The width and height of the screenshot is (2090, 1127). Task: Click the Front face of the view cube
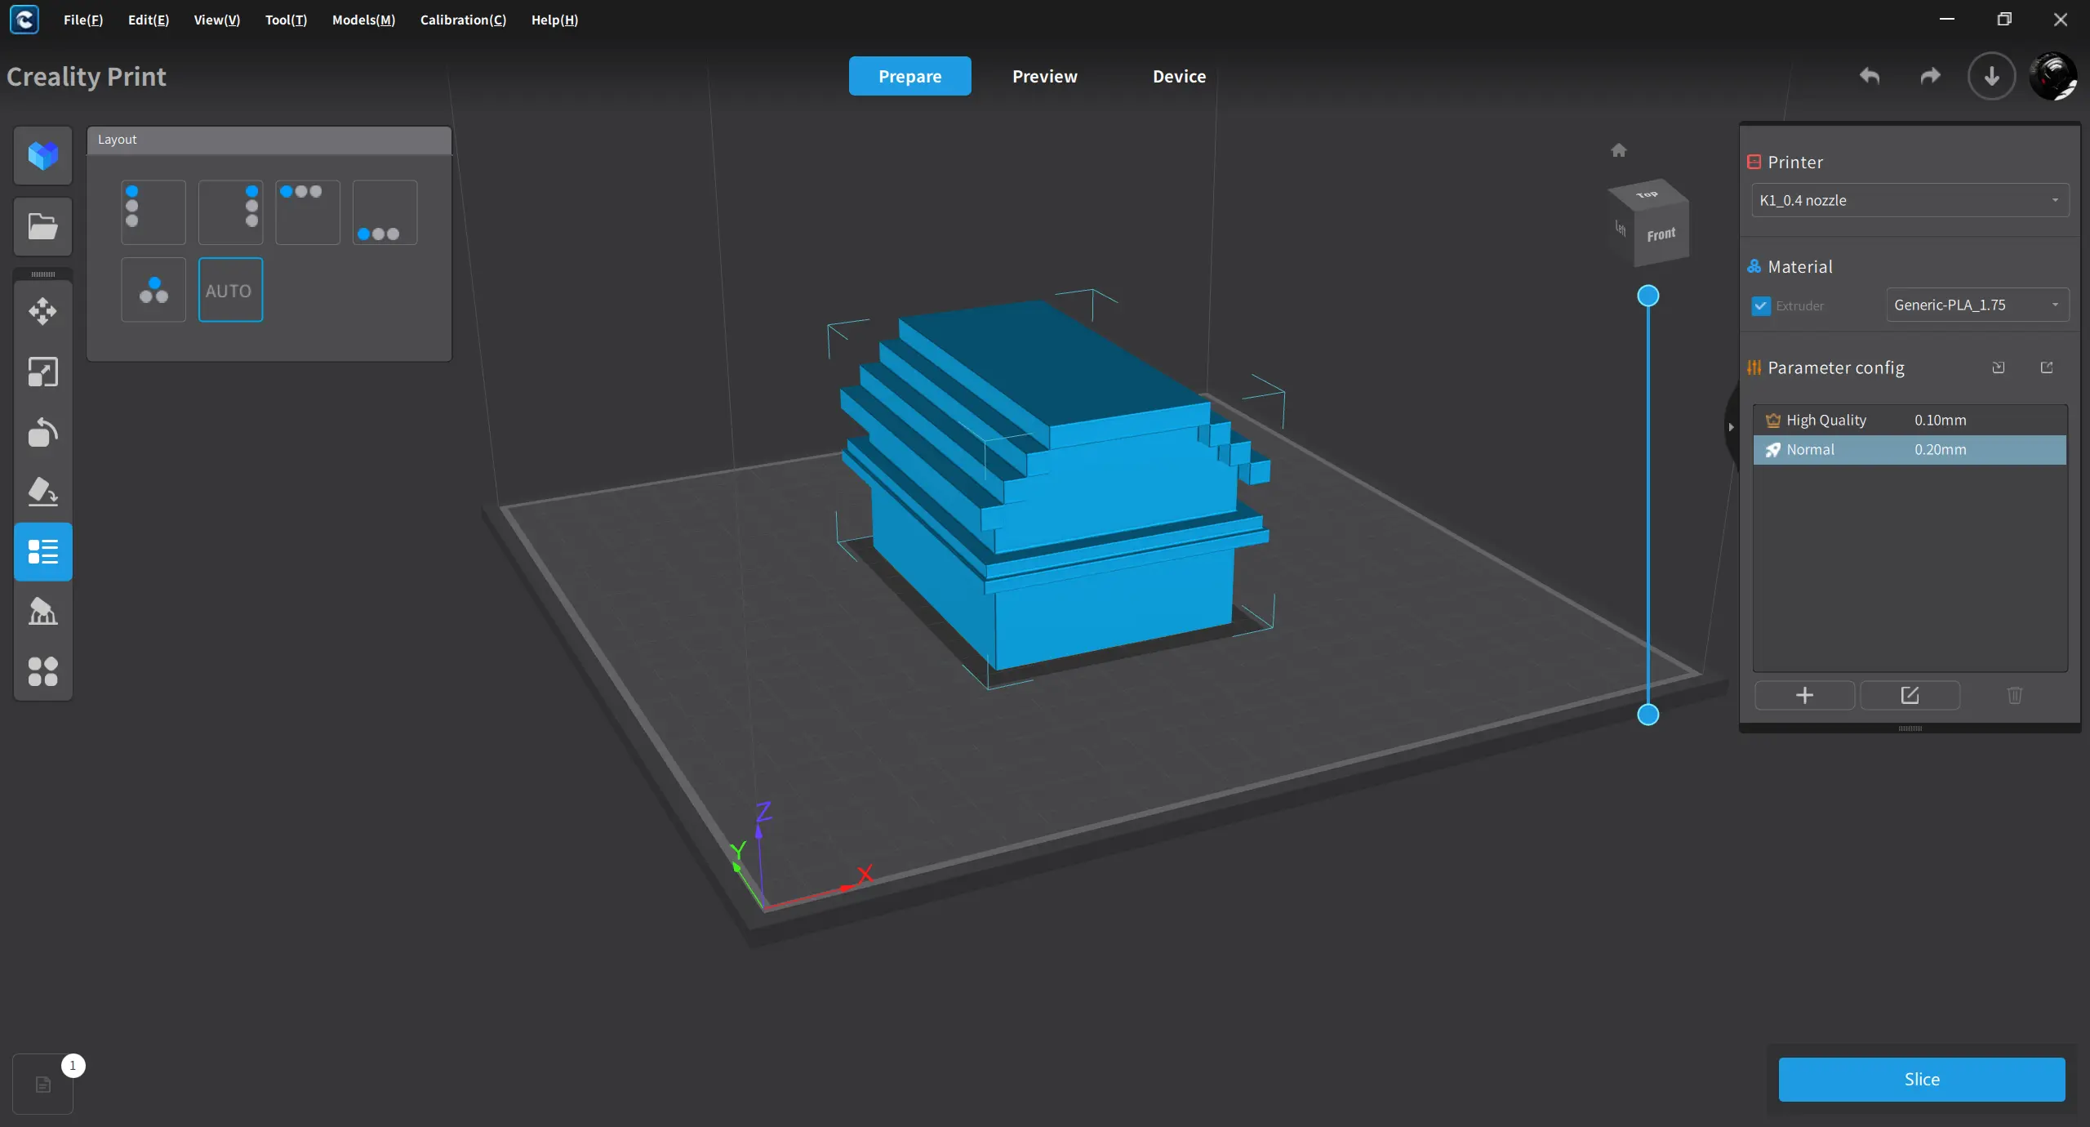[1661, 234]
